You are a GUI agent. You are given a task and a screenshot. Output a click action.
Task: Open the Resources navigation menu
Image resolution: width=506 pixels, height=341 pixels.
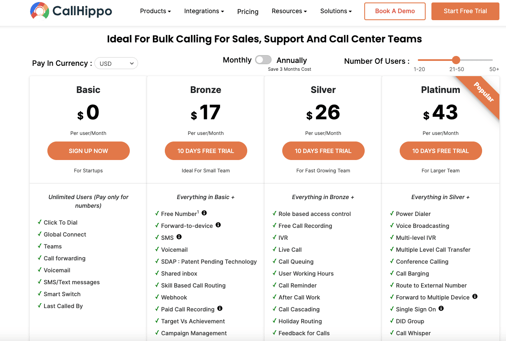(289, 11)
